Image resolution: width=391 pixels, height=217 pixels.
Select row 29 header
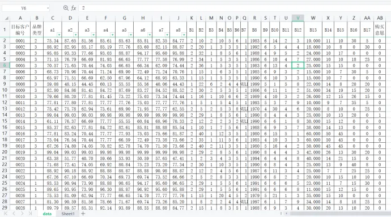coord(5,207)
